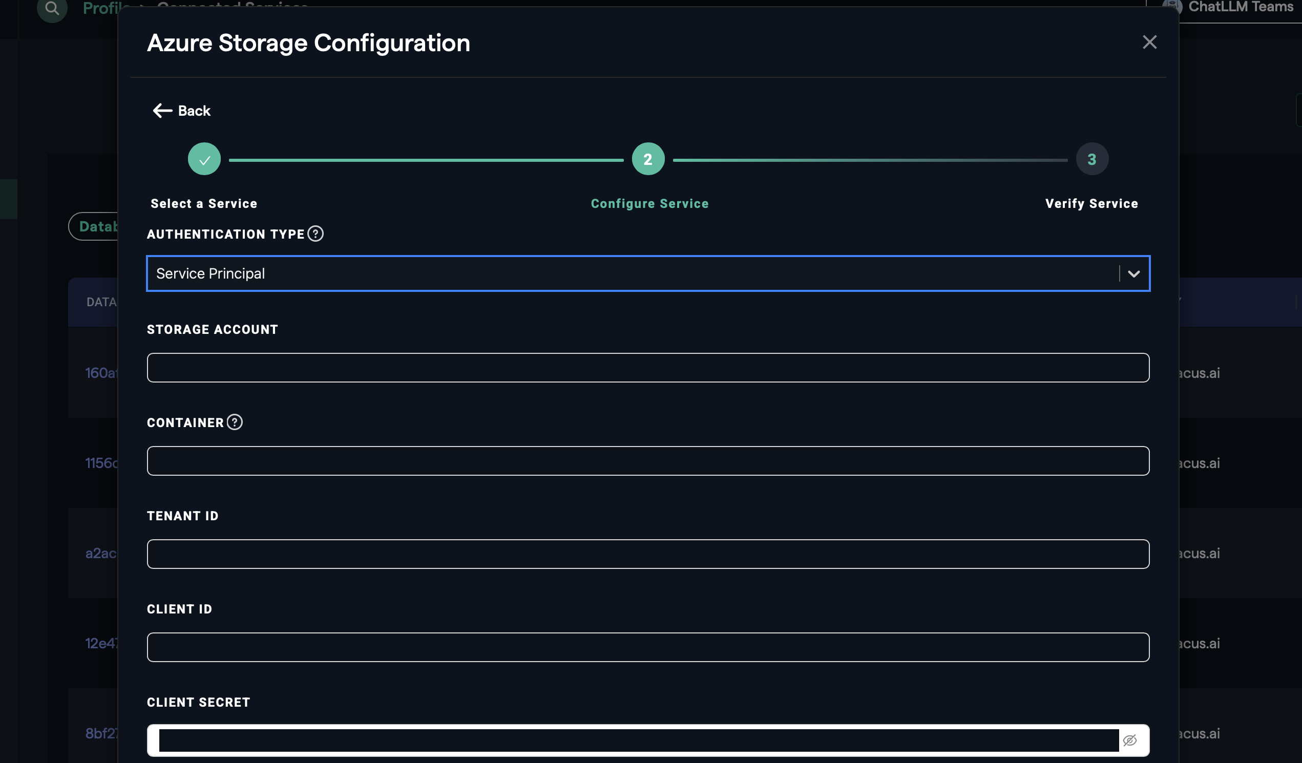Click the search magnifier icon
The width and height of the screenshot is (1302, 763).
point(52,8)
